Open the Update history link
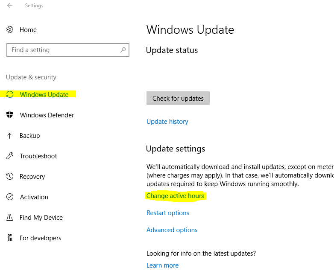Image resolution: width=334 pixels, height=271 pixels. [167, 122]
